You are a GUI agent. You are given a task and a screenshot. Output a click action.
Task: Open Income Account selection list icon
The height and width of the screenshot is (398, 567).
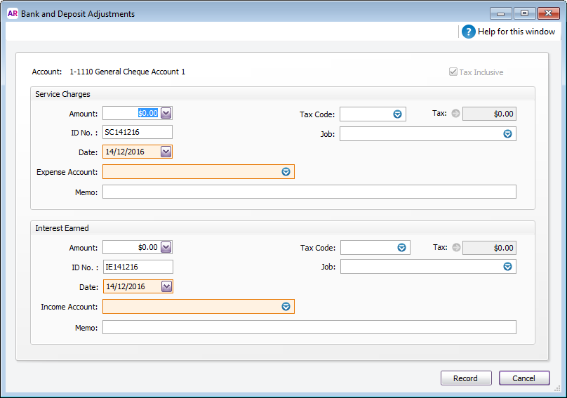286,307
